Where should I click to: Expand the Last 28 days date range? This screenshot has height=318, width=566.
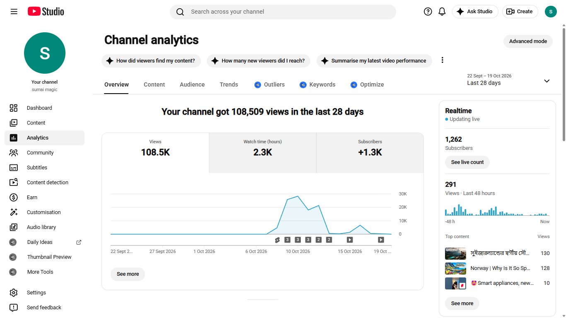click(x=509, y=80)
